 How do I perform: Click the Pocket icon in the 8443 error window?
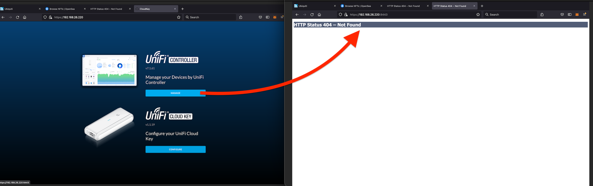click(x=562, y=15)
